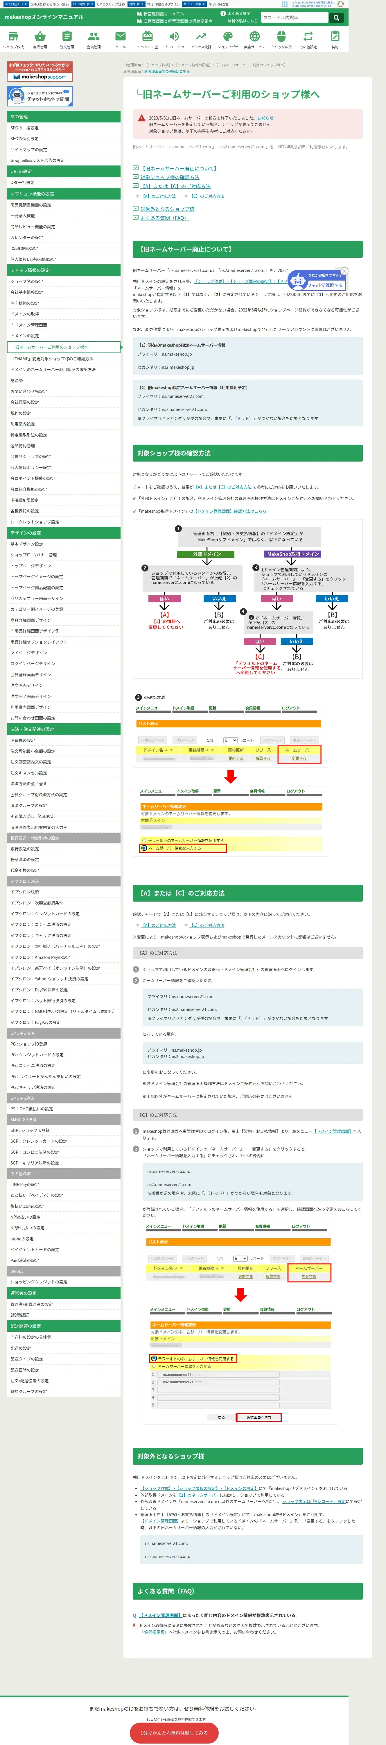
Task: Click the magnifier search button
Action: tap(337, 18)
